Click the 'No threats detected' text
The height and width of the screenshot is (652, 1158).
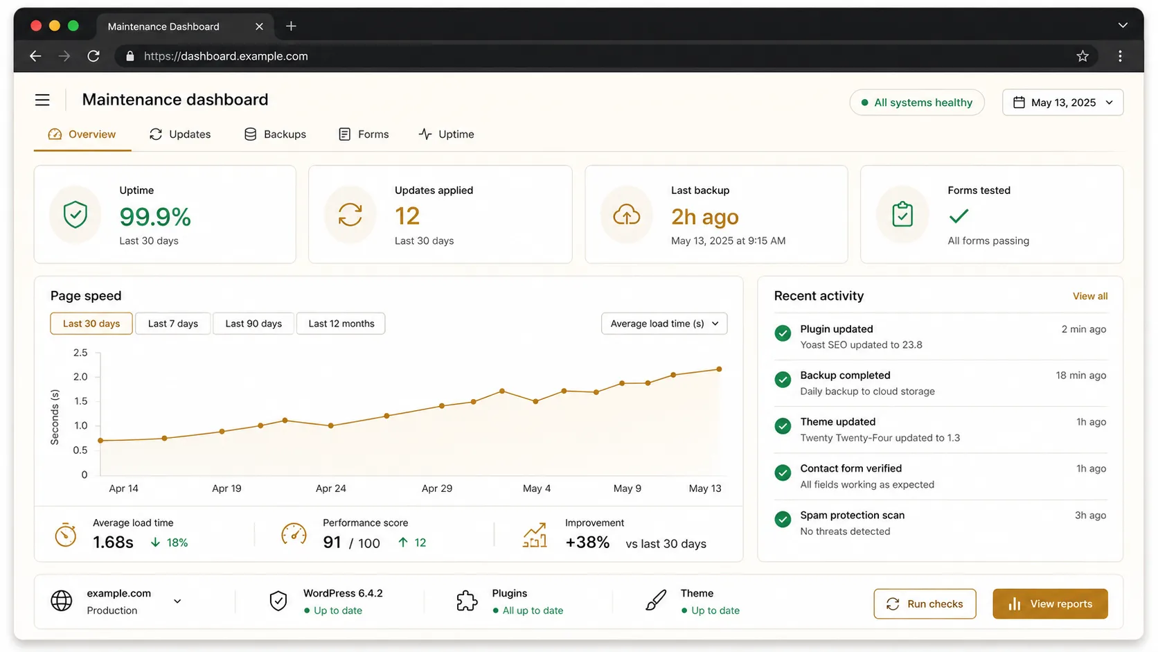click(845, 531)
